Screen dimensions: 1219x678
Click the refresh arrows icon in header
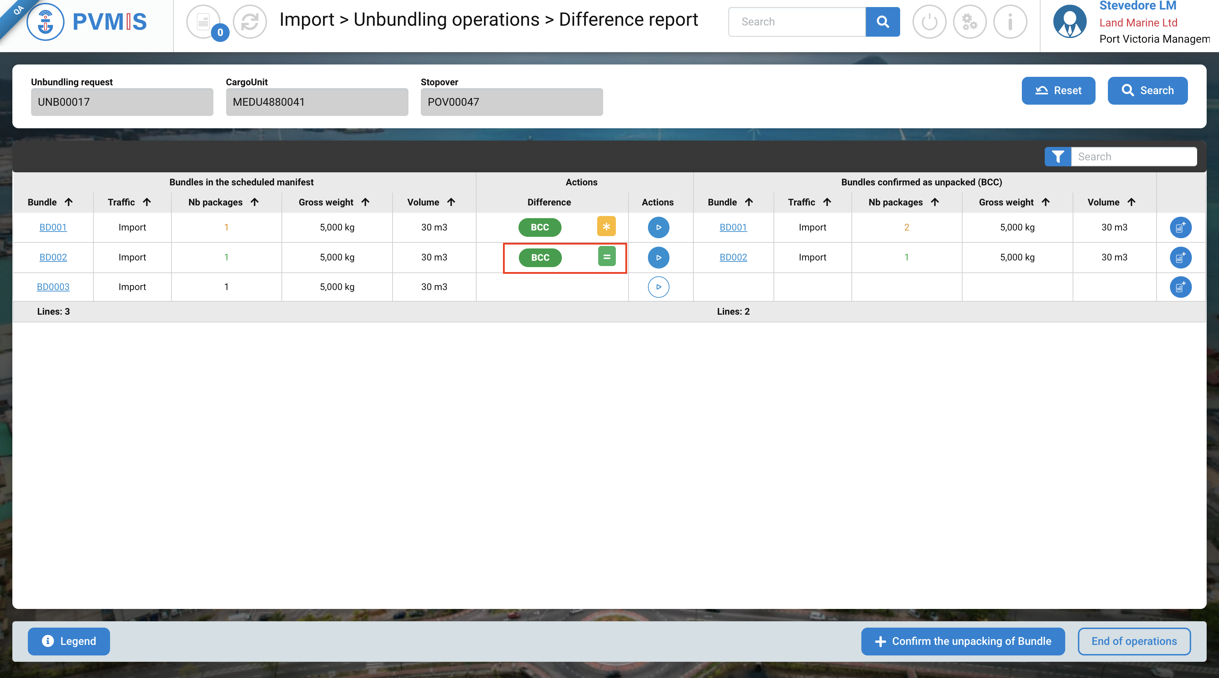250,22
